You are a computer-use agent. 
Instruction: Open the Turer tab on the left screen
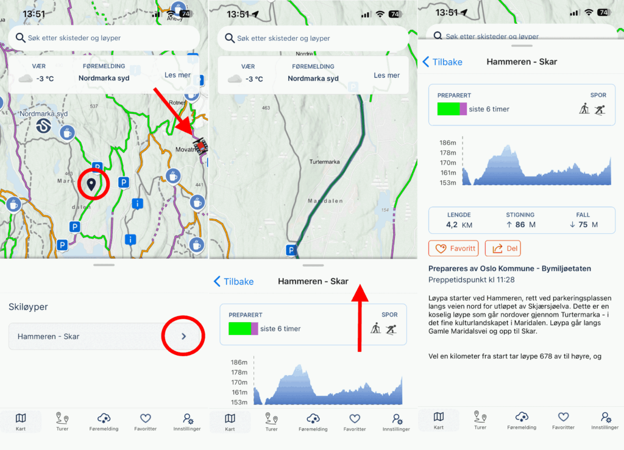62,421
